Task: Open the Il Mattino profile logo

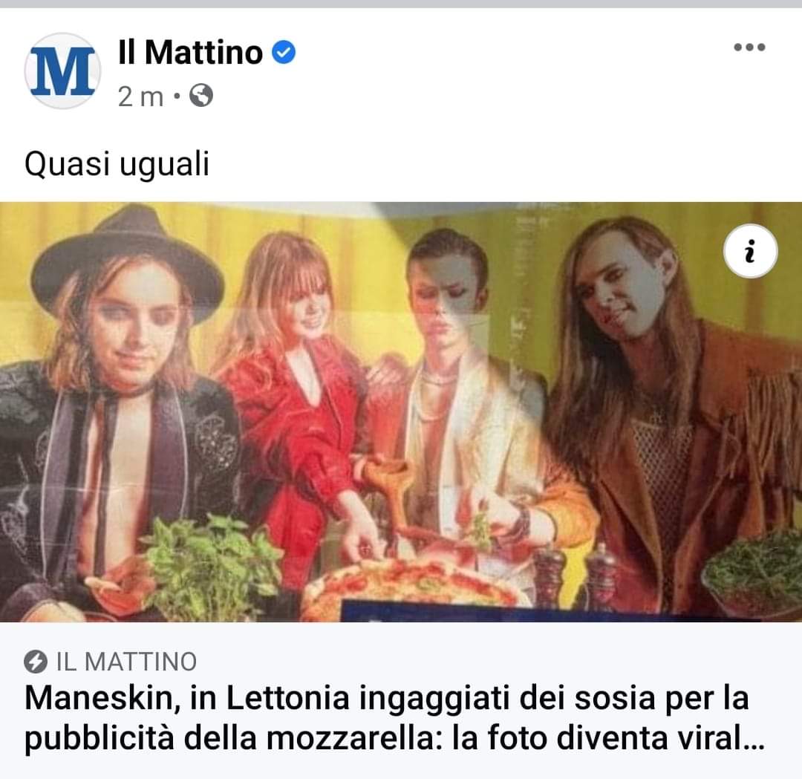Action: [x=62, y=71]
